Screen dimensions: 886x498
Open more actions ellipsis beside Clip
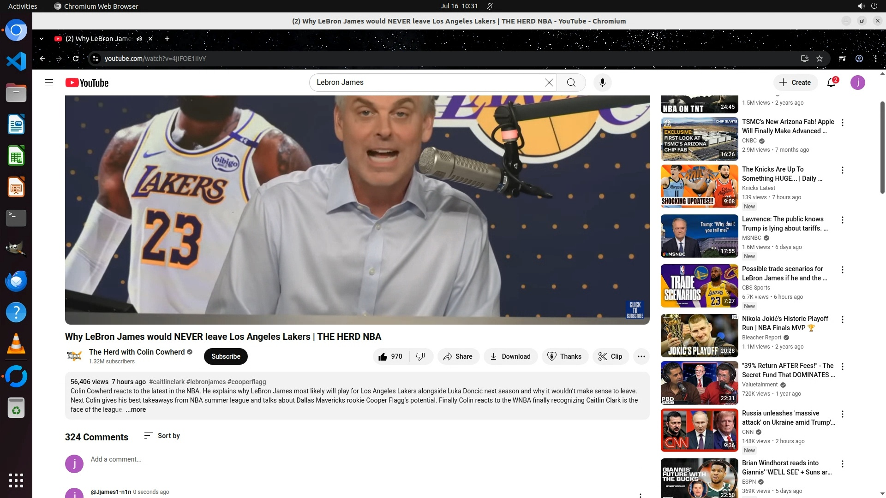(x=641, y=356)
